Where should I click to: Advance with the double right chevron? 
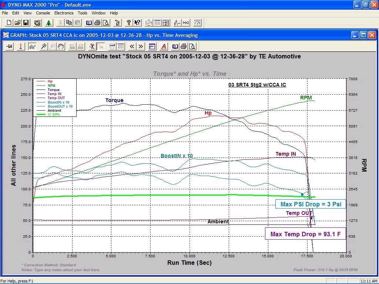click(x=141, y=47)
